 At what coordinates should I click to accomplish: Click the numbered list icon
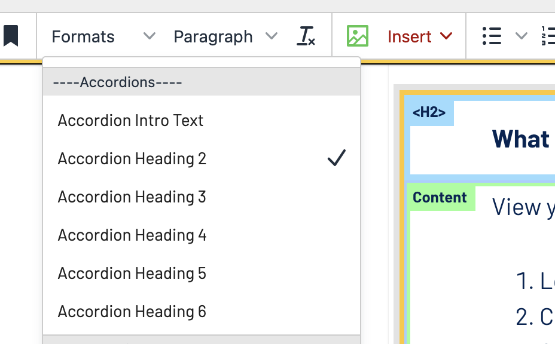click(547, 36)
